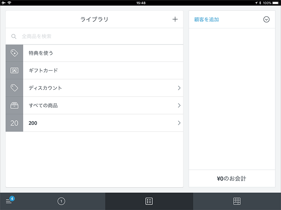Click the magnifier search icon
Screen dimensions: 281x210
pos(14,36)
